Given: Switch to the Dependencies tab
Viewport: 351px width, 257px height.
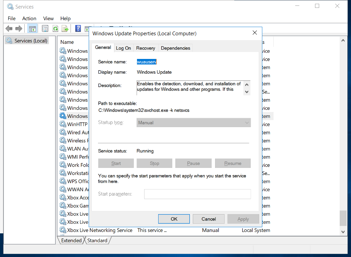Looking at the screenshot, I should tap(175, 48).
